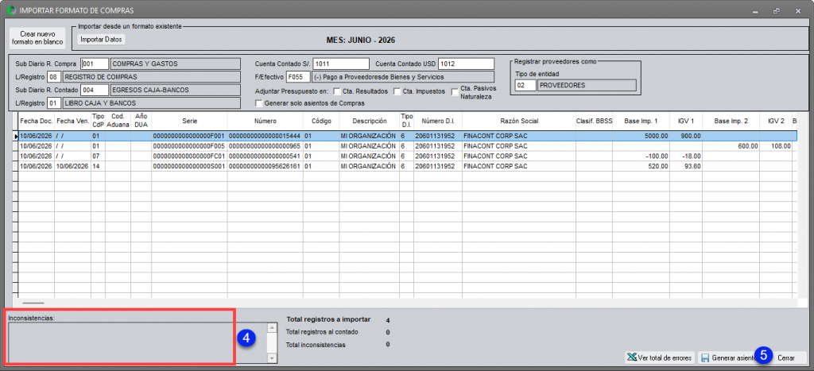Viewport: 814px width, 371px height.
Task: Click the Tipo CdP cell with value 07
Action: 98,156
